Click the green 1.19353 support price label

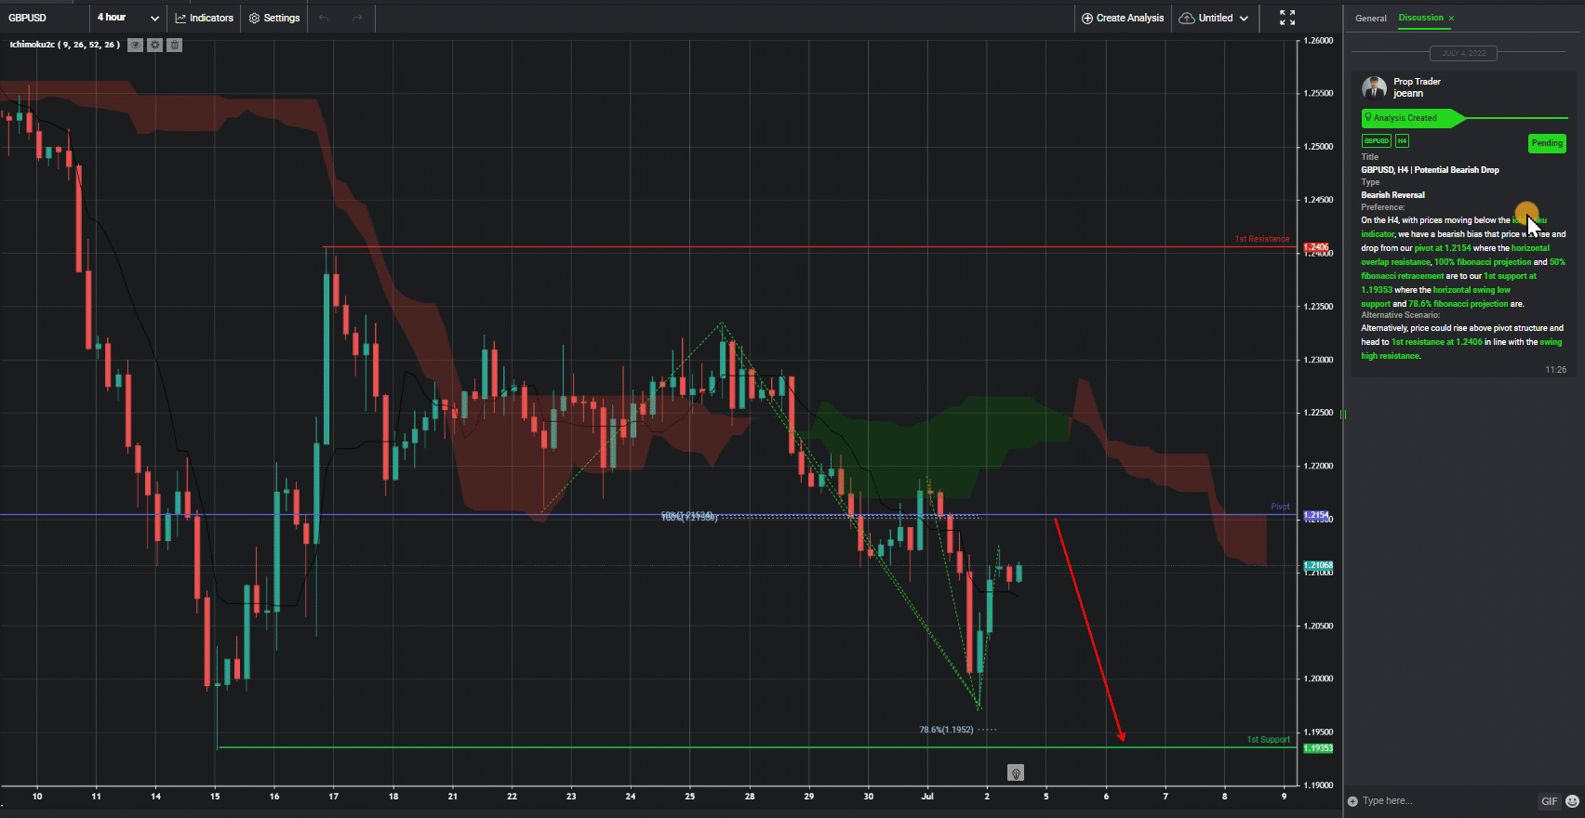click(x=1318, y=748)
